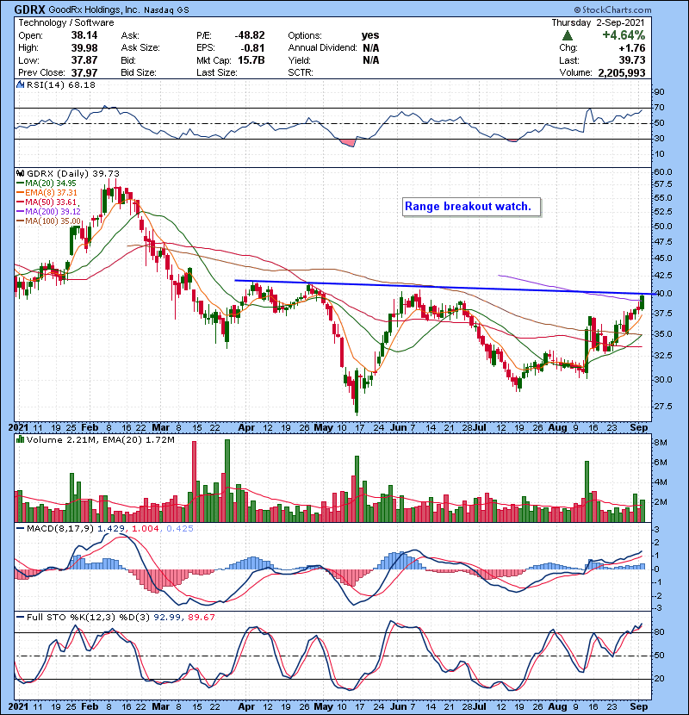Click the GDRX (Daily) 39.73 chart label

tap(73, 173)
